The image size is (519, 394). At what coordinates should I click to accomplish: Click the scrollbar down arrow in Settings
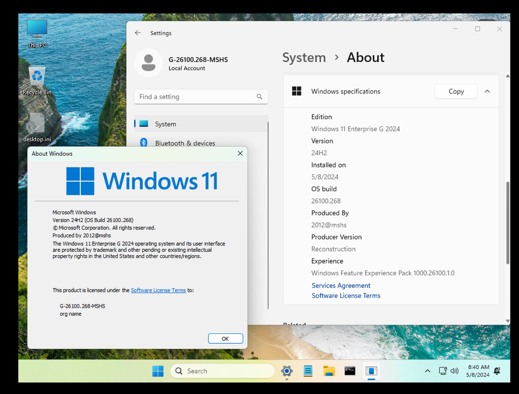pos(507,321)
